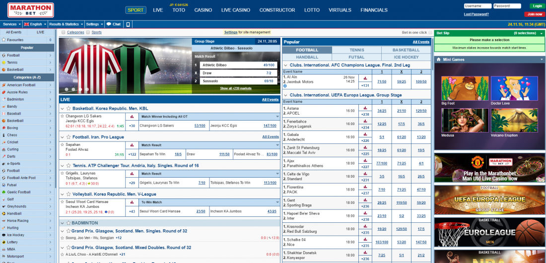Select the Darts sport icon in sidebar
This screenshot has width=546, height=263.
coord(3,156)
